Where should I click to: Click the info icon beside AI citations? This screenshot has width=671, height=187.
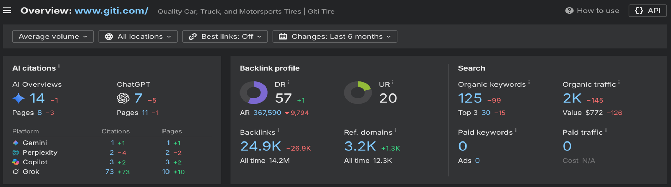59,66
